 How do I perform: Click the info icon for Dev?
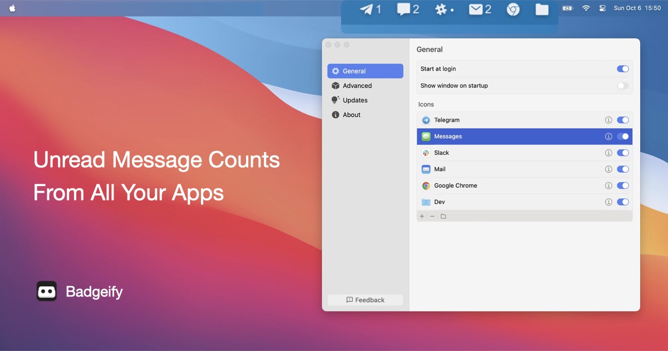pos(608,202)
